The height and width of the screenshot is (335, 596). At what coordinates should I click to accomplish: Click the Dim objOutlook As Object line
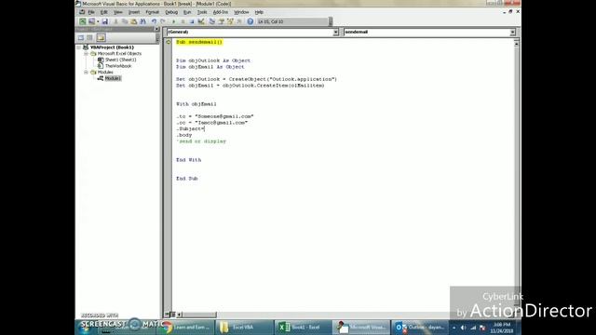tap(213, 60)
